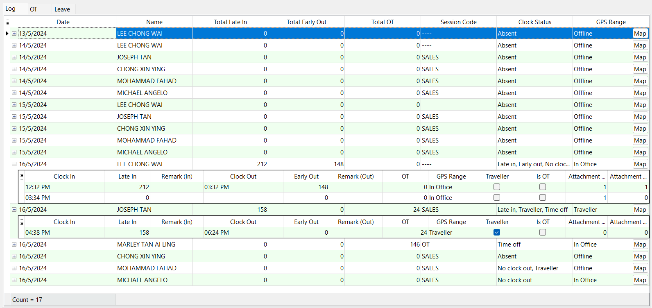Expand the 14/5/2024 JOSEPH TAN row

[14, 57]
